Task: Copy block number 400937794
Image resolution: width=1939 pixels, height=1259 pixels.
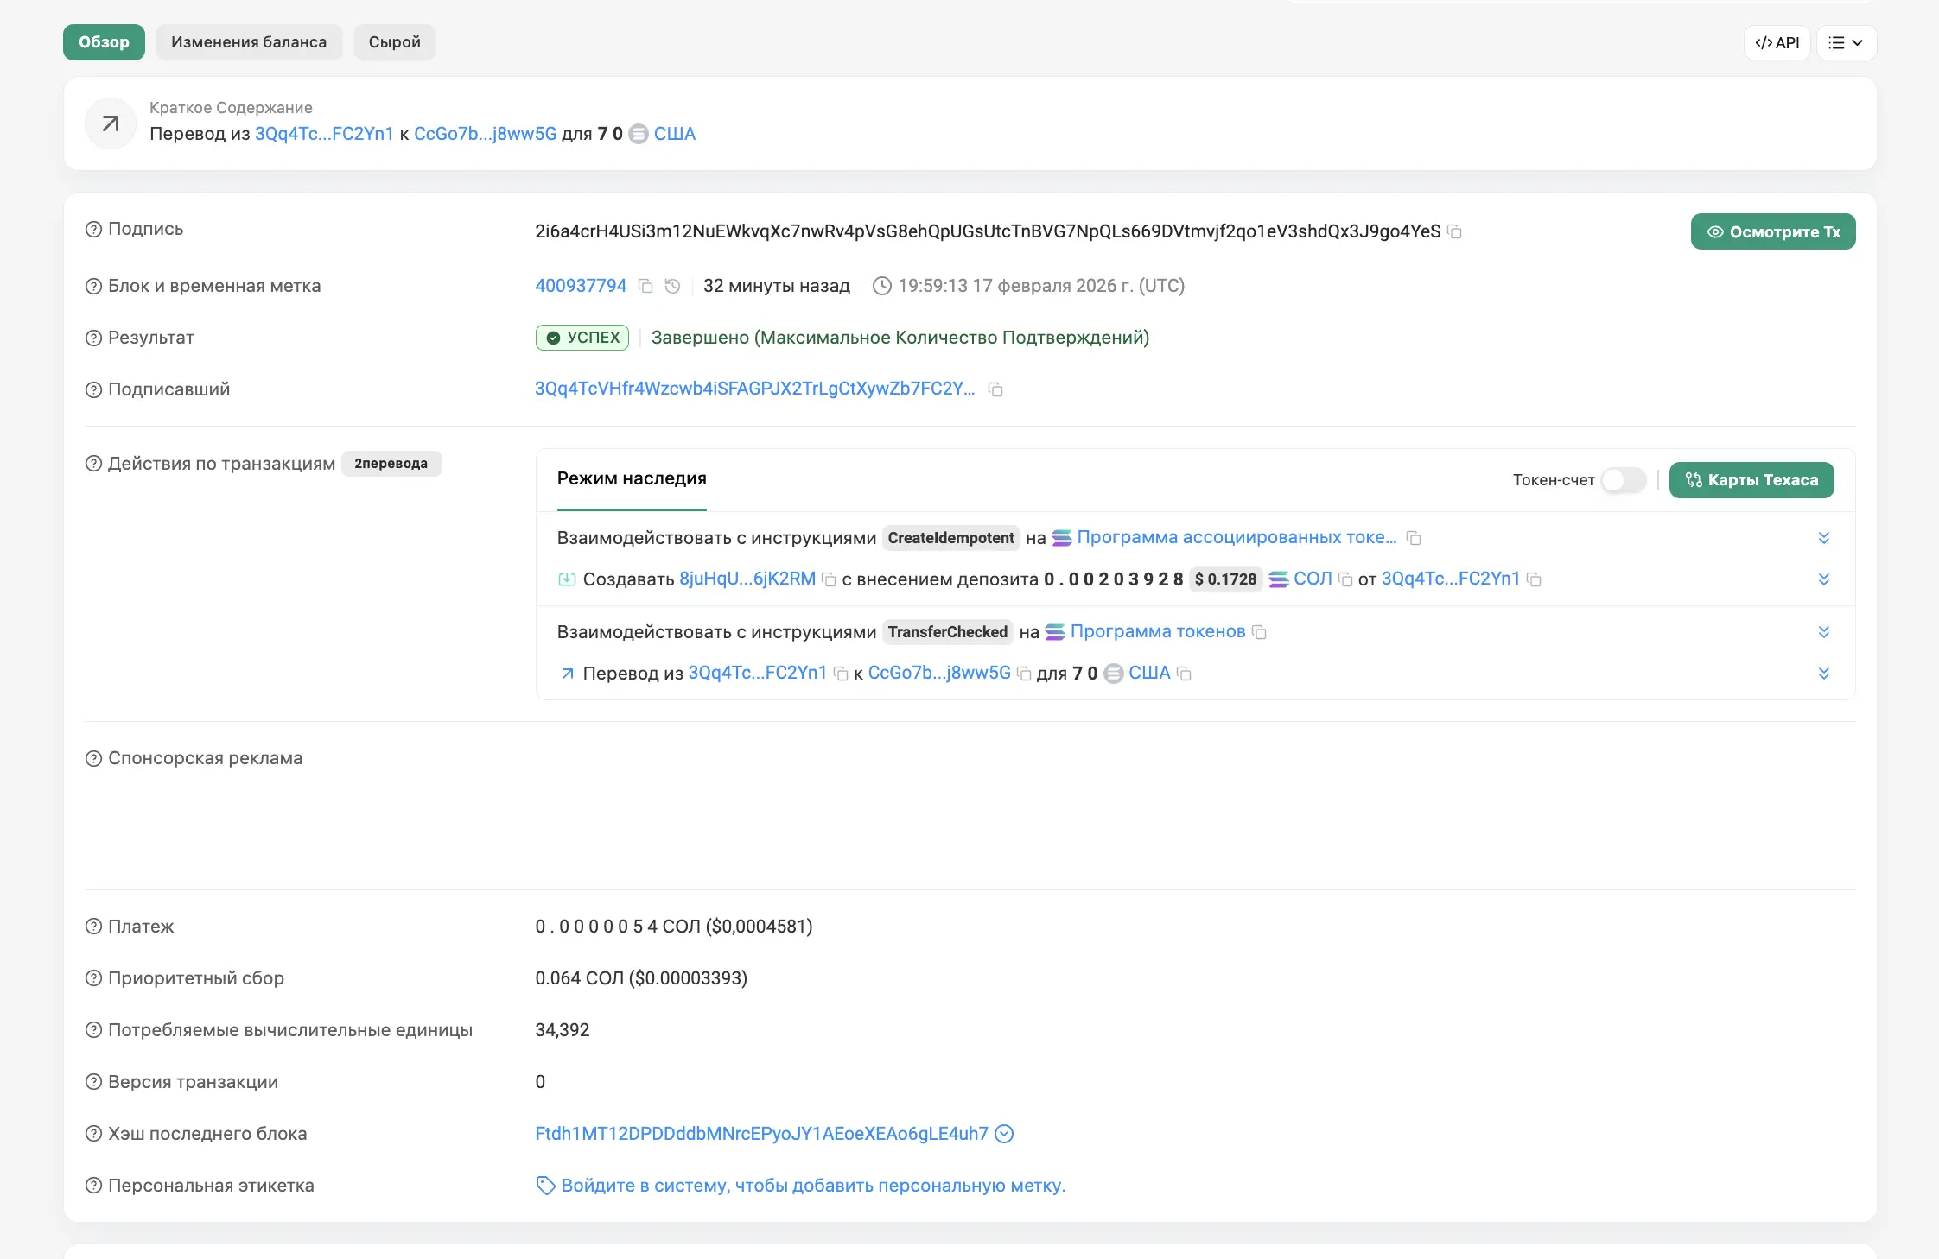Action: point(645,286)
